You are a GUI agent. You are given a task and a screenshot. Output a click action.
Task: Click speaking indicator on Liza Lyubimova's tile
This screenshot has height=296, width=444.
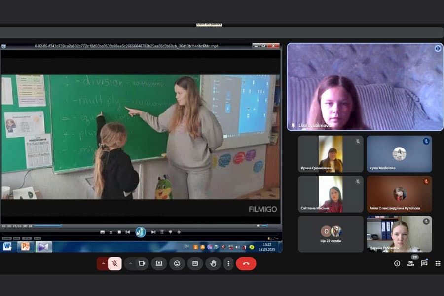pyautogui.click(x=438, y=48)
